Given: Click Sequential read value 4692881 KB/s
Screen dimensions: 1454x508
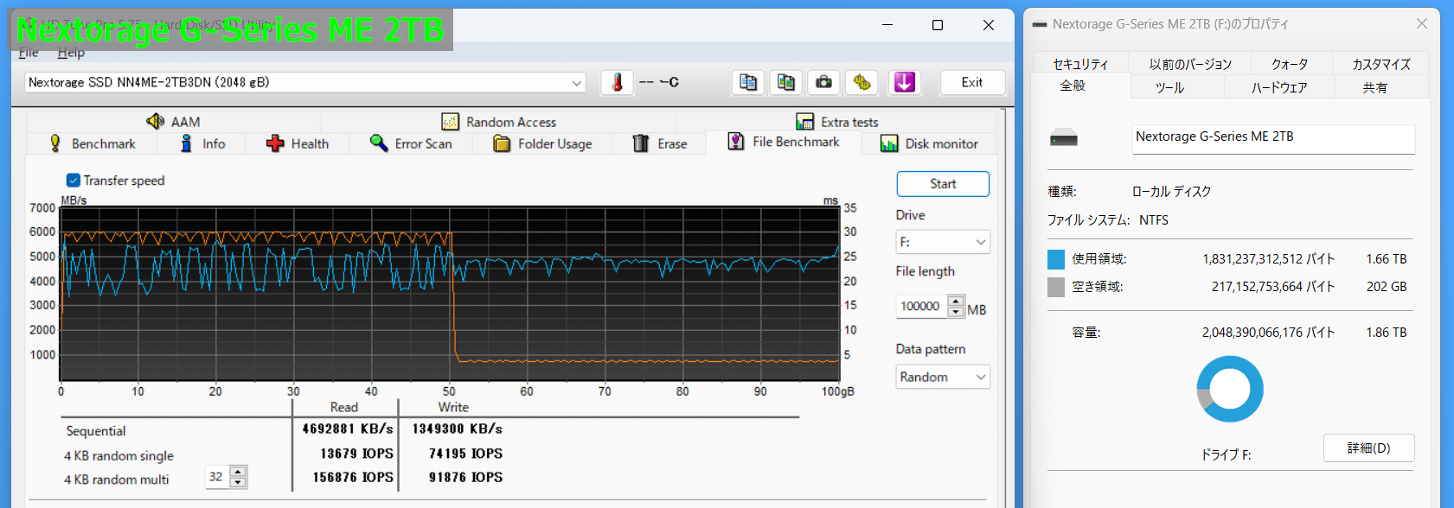Looking at the screenshot, I should coord(348,429).
